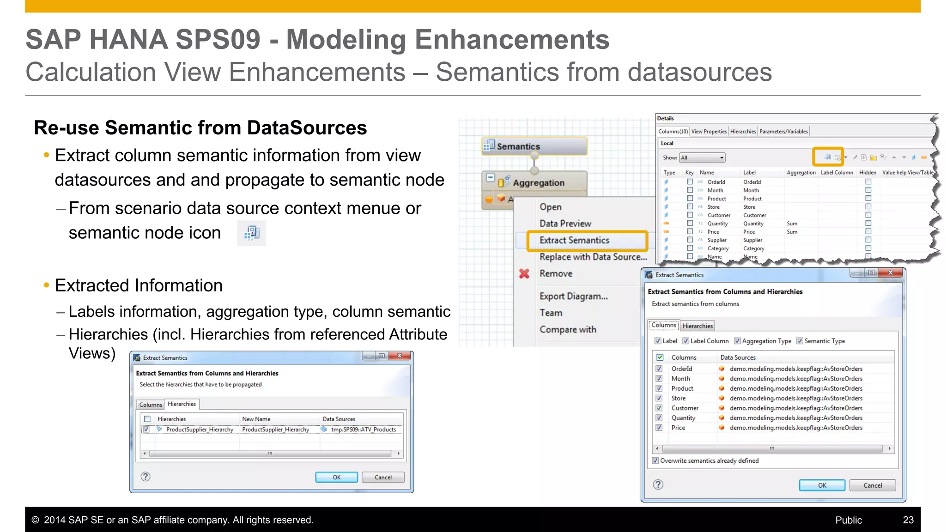Click the ATV_Products data source icon
The width and height of the screenshot is (946, 532).
pyautogui.click(x=324, y=429)
